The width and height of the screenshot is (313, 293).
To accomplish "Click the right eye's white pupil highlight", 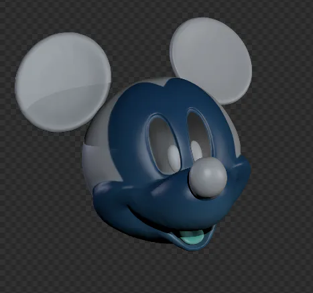I will pyautogui.click(x=196, y=150).
